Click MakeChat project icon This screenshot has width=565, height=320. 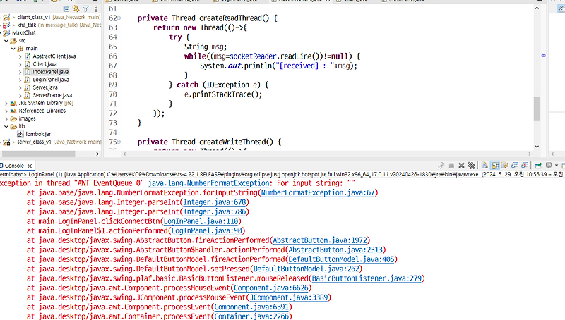click(6, 33)
